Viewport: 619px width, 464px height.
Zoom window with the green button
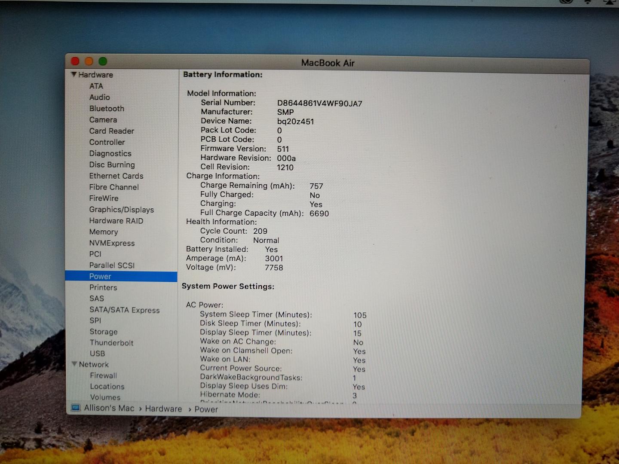pos(103,61)
